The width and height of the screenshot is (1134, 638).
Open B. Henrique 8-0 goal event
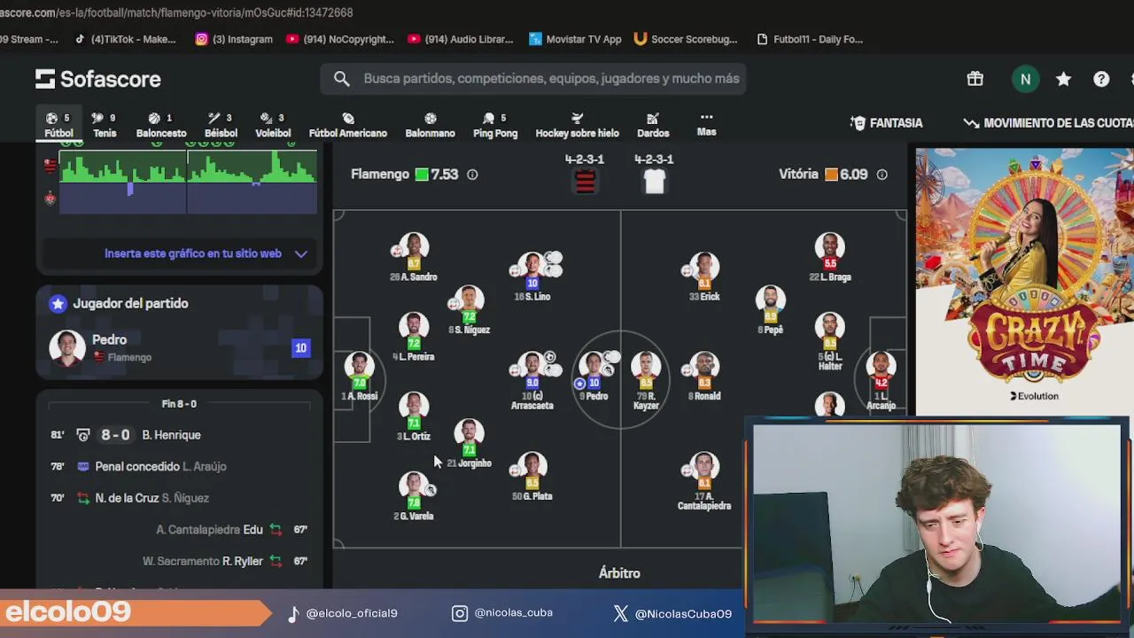(x=179, y=435)
